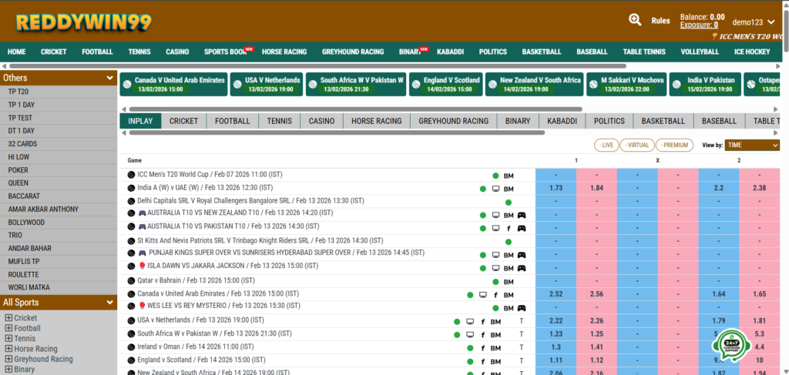Expand the Cricket tree item in All Sports
The width and height of the screenshot is (789, 375).
click(x=8, y=318)
